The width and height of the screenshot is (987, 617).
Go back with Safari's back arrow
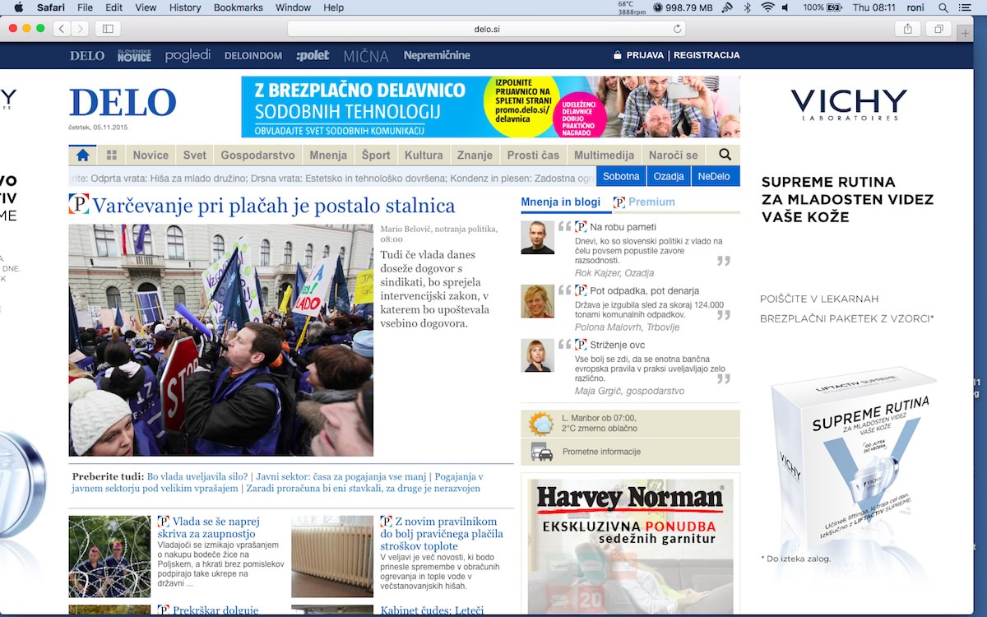tap(62, 29)
